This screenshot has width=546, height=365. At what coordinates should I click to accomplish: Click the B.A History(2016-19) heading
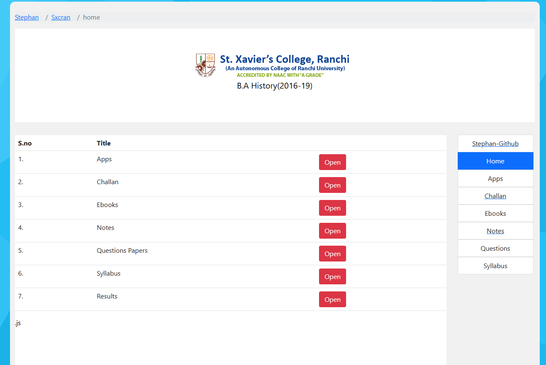[x=274, y=86]
